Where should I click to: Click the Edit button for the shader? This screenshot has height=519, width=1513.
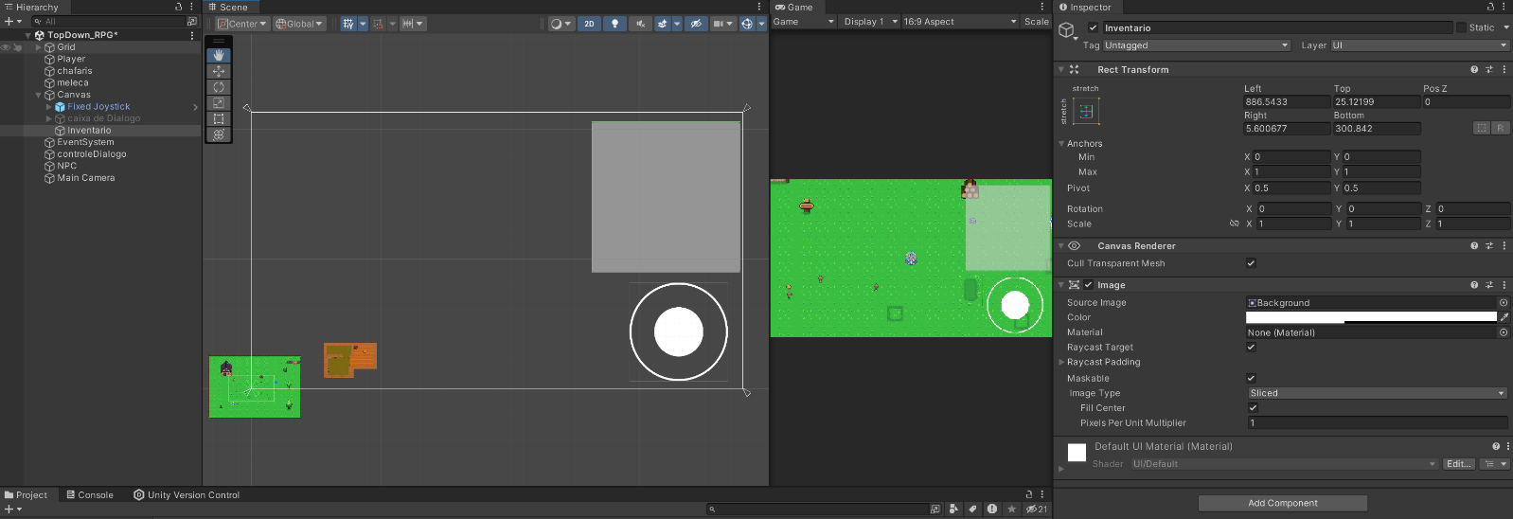(1458, 464)
